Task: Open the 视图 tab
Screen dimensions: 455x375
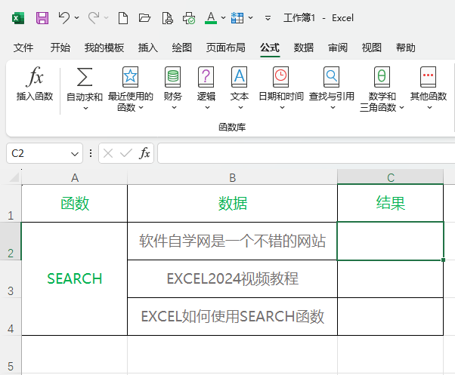Action: coord(371,48)
